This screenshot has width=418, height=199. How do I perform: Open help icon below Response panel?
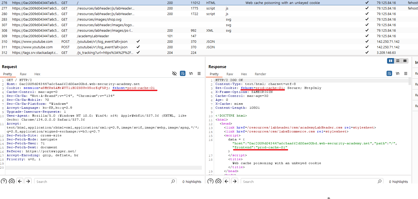(x=210, y=181)
